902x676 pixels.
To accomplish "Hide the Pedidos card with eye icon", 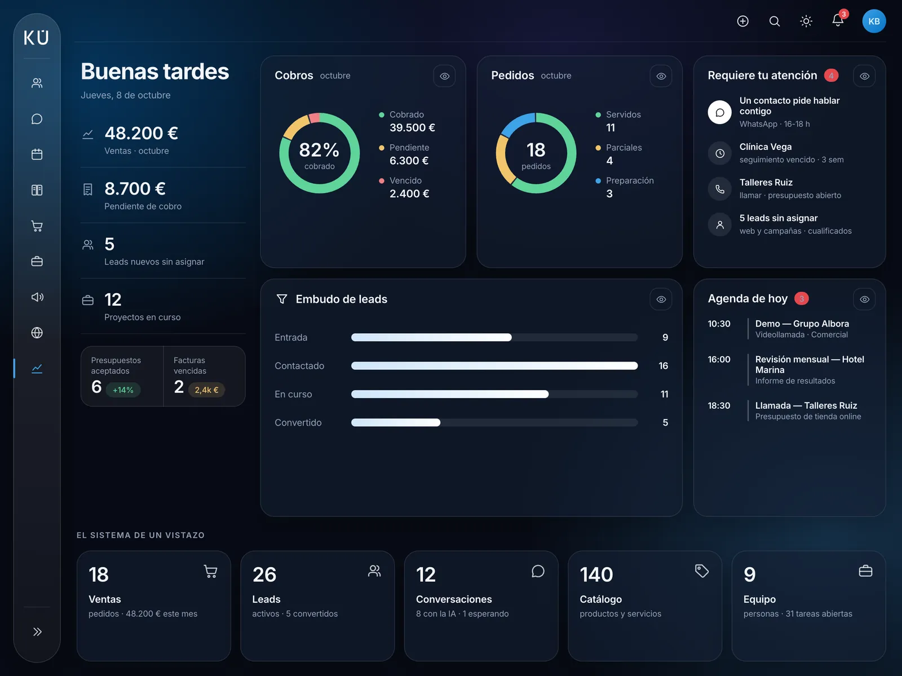I will (x=661, y=76).
